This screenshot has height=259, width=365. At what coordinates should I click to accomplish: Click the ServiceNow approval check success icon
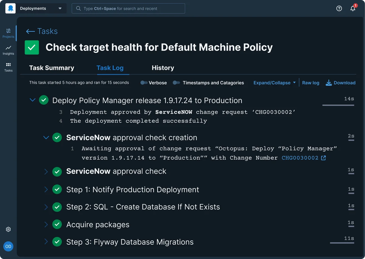pos(57,172)
